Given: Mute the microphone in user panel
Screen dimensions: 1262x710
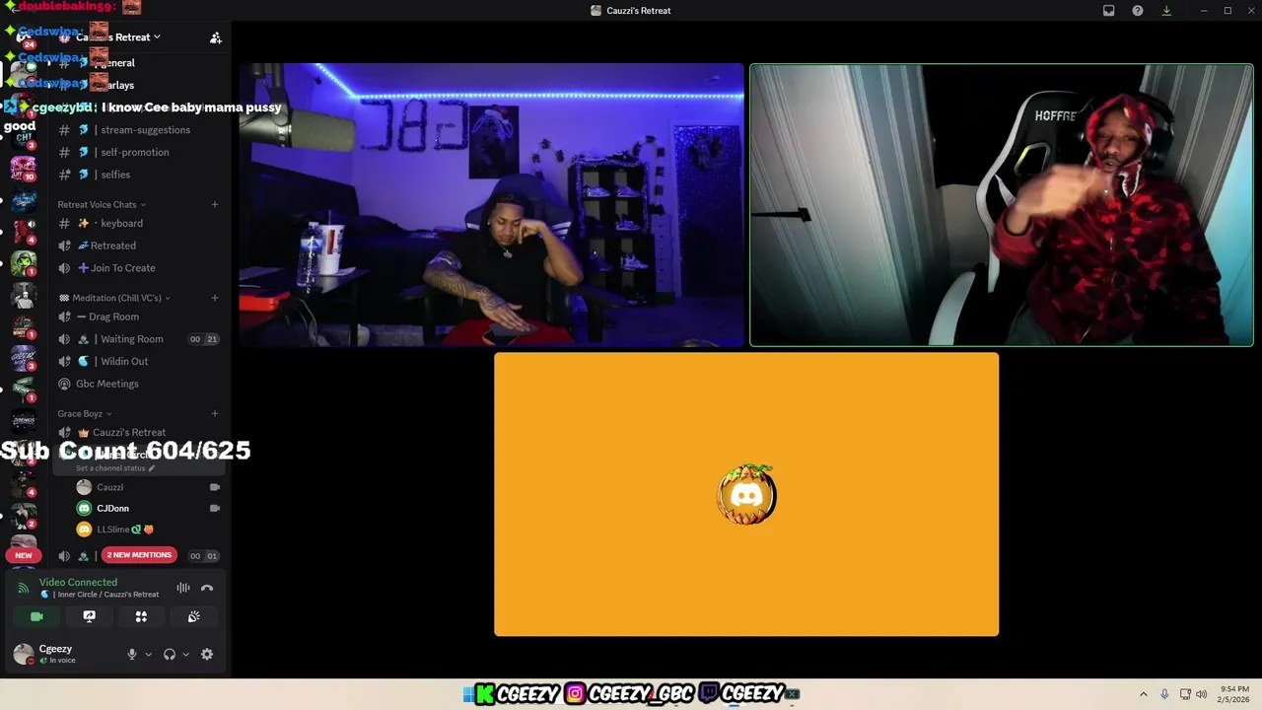Looking at the screenshot, I should pos(131,654).
